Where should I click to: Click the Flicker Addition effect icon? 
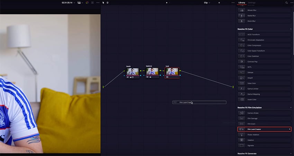point(241,135)
